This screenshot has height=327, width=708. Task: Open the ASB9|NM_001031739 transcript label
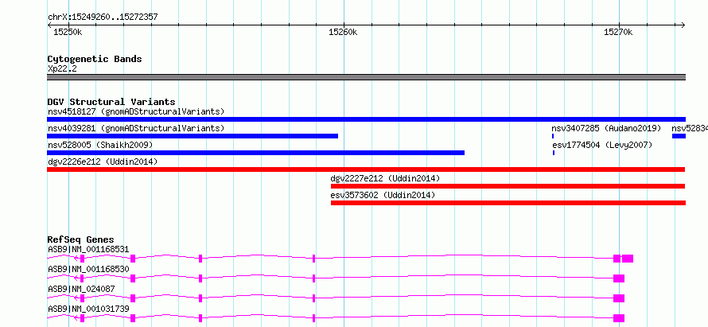pos(88,309)
